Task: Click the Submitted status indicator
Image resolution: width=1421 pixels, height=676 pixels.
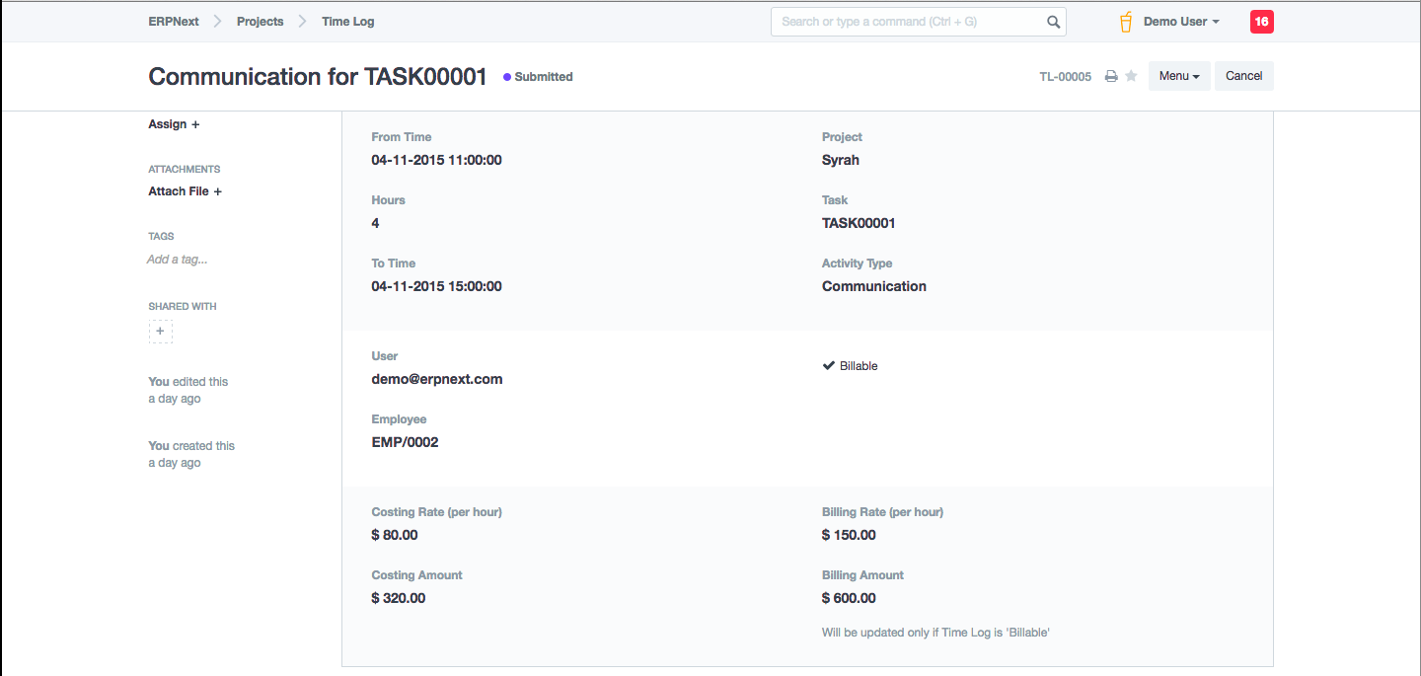Action: click(538, 77)
